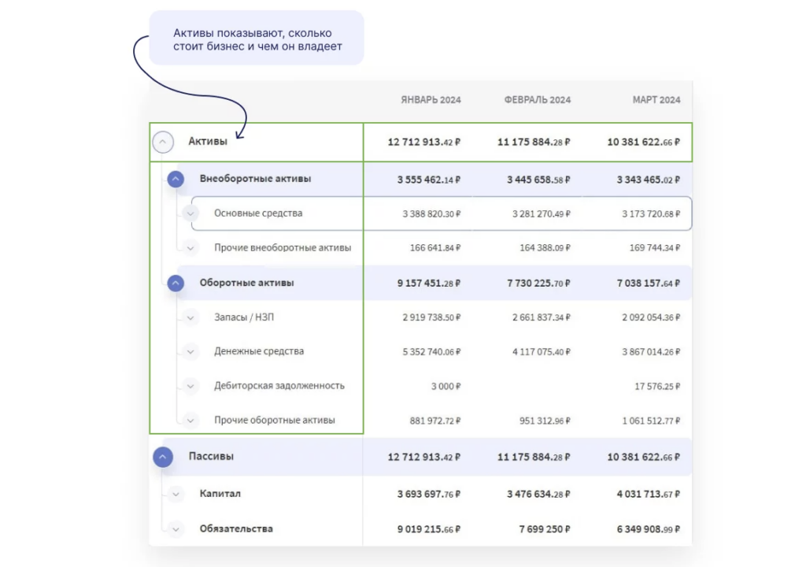806x567 pixels.
Task: Expand the Дебиторская задолженность row
Action: coord(190,386)
